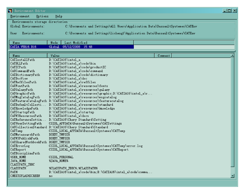Click the CSIDL_PERSONAL value
Image resolution: width=246 pixels, height=192 pixels.
pyautogui.click(x=61, y=157)
